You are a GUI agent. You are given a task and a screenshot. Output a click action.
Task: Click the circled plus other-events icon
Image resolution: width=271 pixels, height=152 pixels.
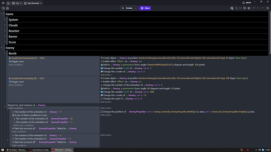(249, 8)
